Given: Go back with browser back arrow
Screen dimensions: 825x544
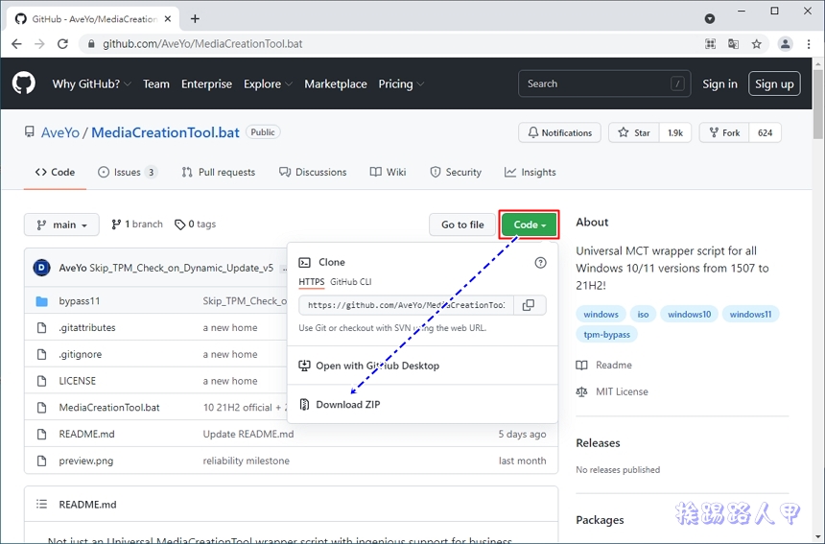Looking at the screenshot, I should click(x=16, y=44).
